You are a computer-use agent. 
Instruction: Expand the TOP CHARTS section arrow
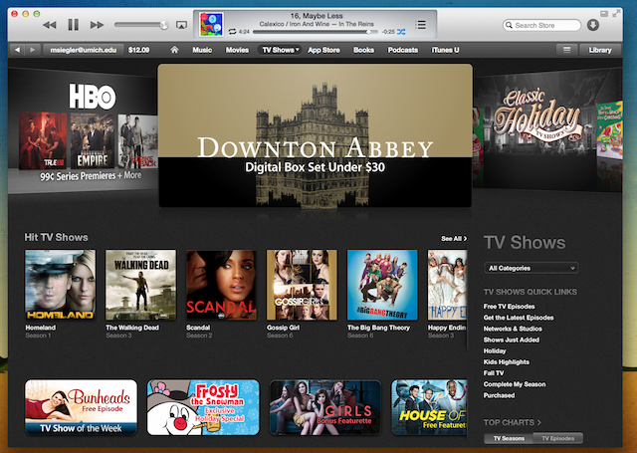click(539, 422)
